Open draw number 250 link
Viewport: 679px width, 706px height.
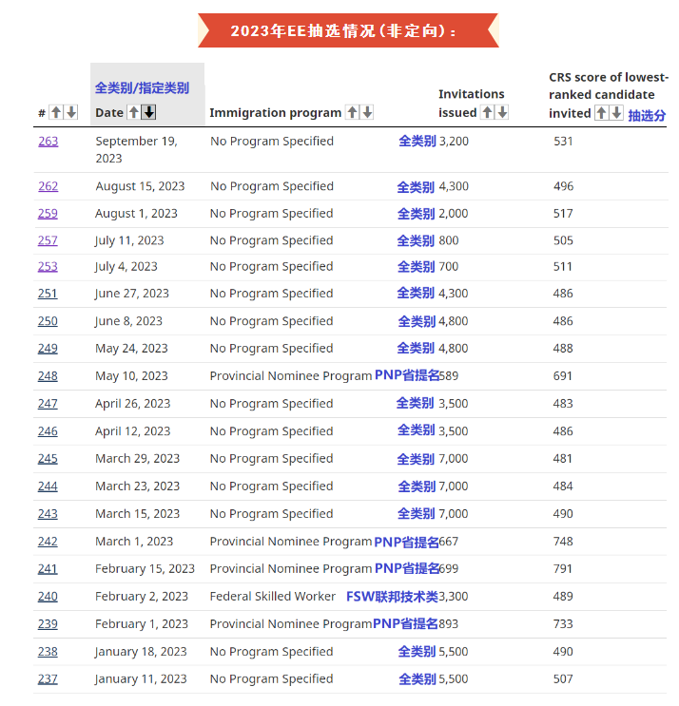tap(48, 321)
